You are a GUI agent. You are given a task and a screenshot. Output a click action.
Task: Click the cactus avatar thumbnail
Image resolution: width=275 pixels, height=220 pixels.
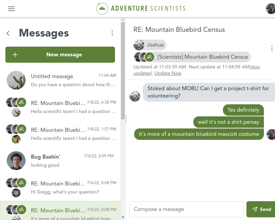[16, 80]
